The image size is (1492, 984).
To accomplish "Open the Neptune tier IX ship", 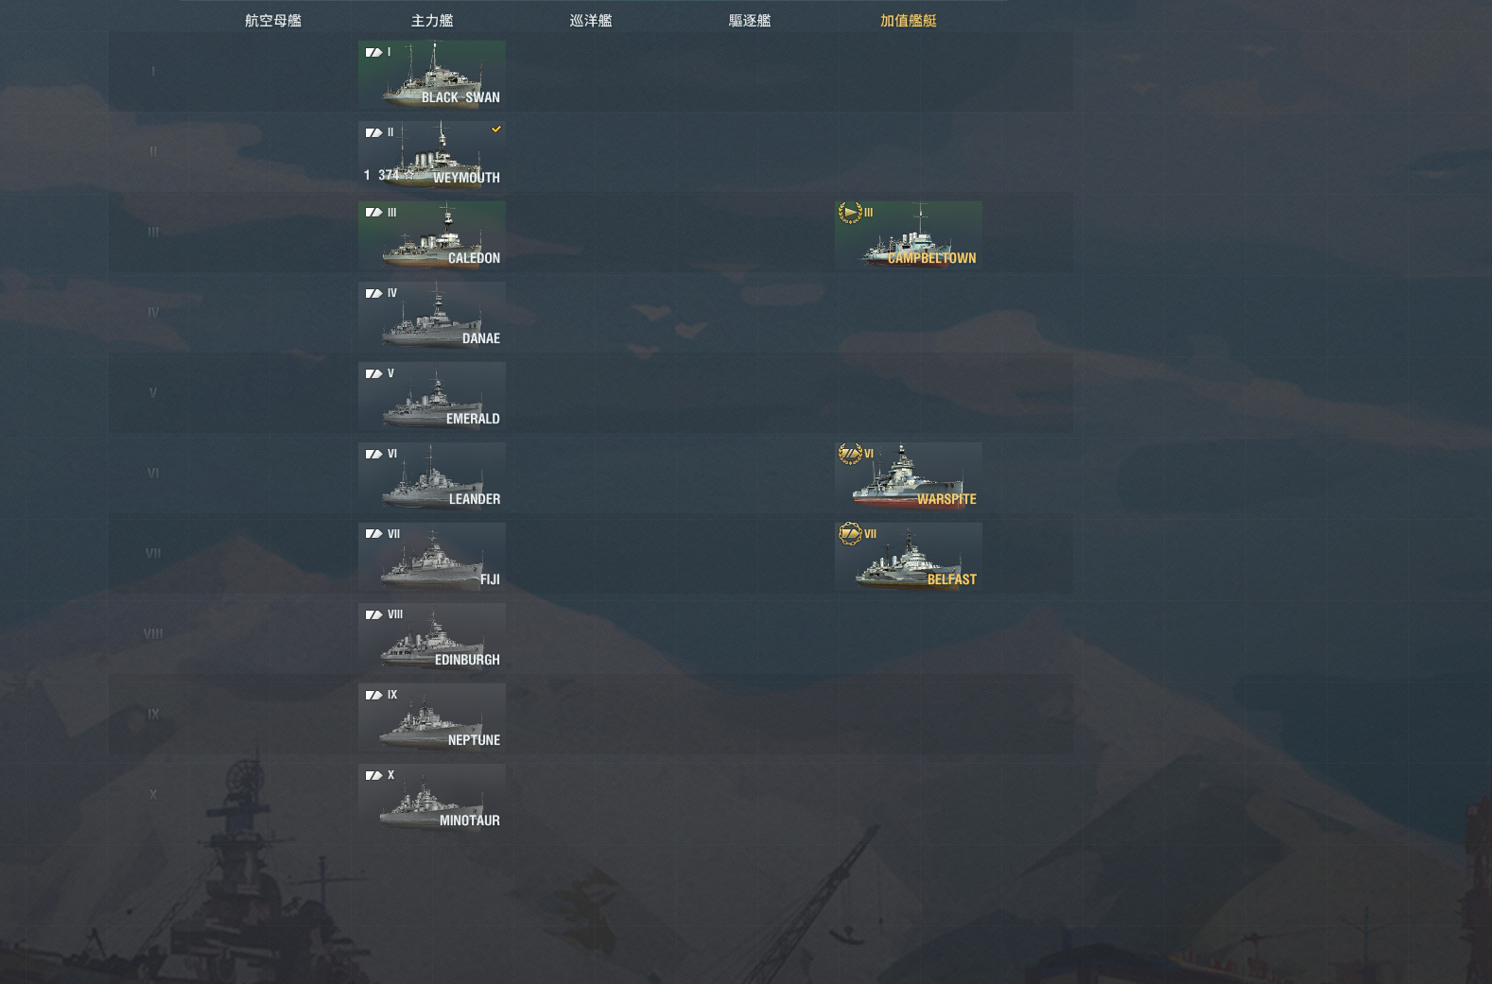I will [432, 717].
